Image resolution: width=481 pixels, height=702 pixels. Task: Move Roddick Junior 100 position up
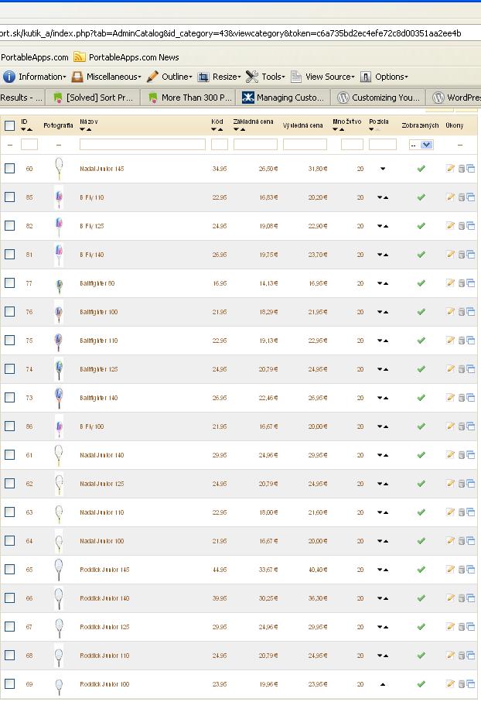(x=383, y=684)
